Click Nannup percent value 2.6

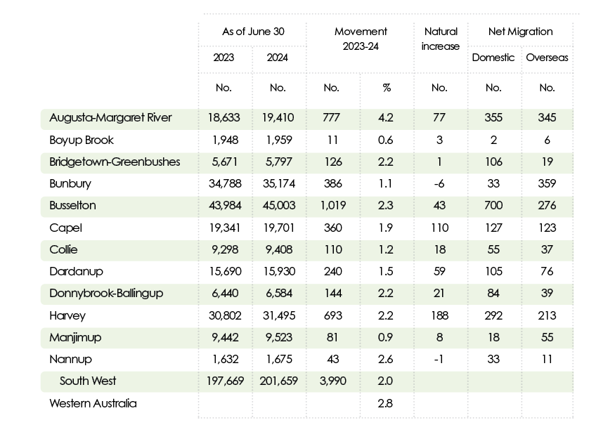[386, 360]
